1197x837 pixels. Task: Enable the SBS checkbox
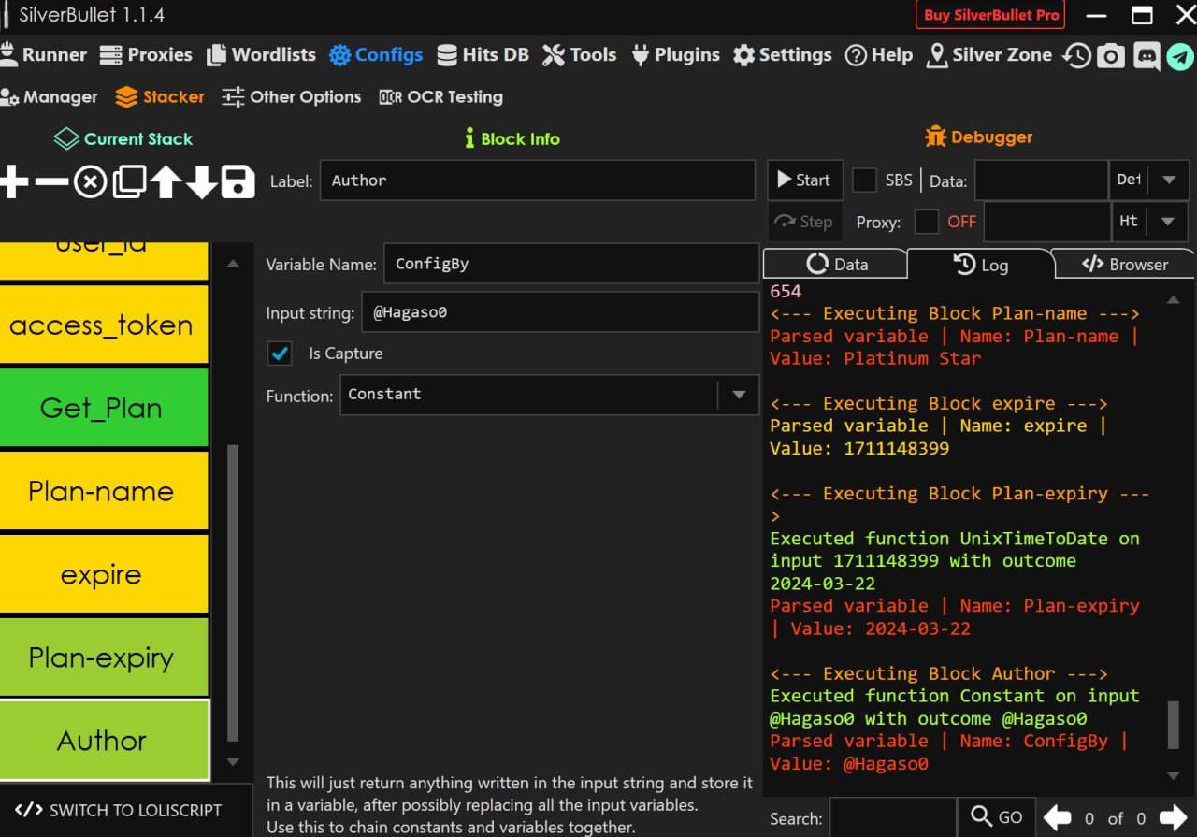[x=864, y=180]
